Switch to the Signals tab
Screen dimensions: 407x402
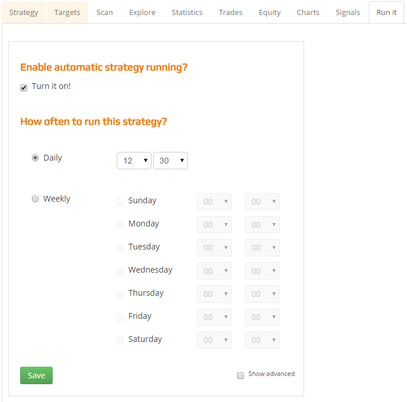(x=347, y=12)
